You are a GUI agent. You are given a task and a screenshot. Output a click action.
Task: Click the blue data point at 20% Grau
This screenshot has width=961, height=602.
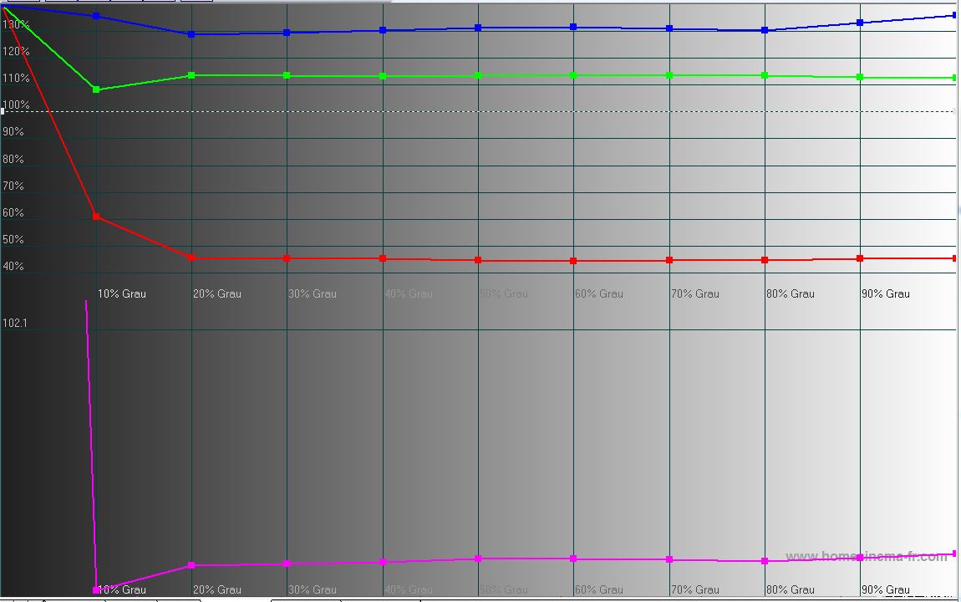point(191,34)
